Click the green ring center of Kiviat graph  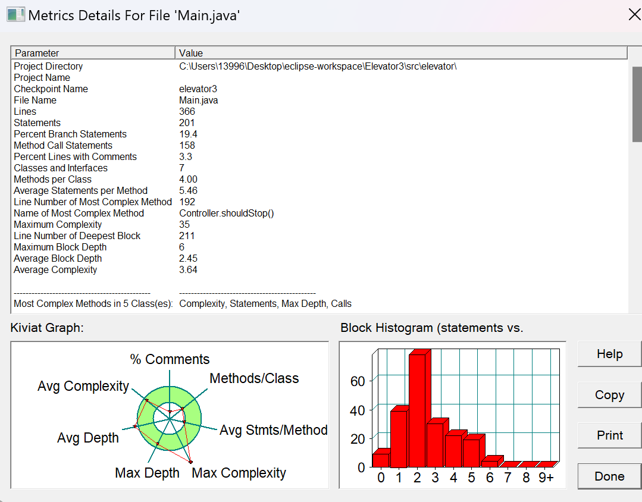[170, 419]
